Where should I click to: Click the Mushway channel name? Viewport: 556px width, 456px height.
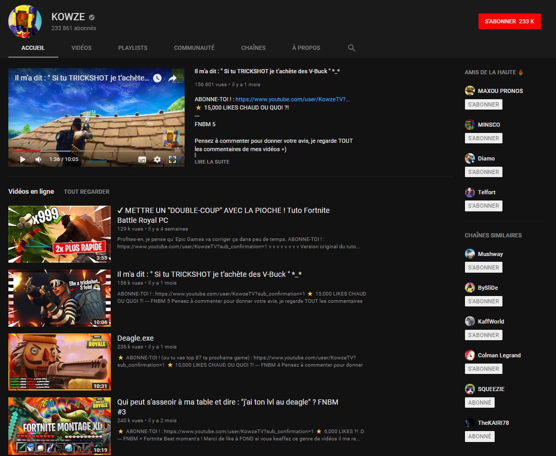[490, 254]
